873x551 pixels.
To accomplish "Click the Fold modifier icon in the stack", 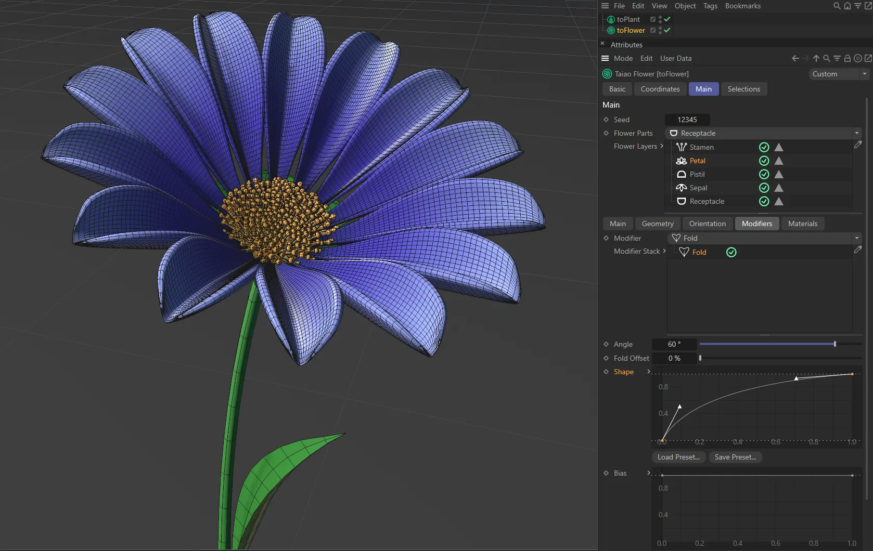I will (x=685, y=252).
